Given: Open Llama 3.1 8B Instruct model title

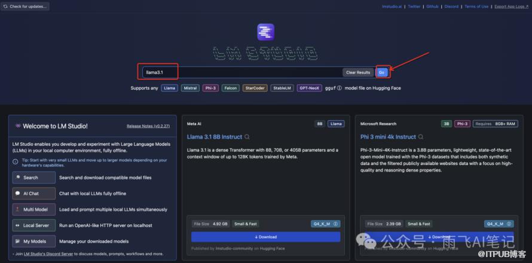Looking at the screenshot, I should click(215, 137).
